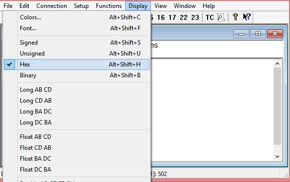Open the Functions menu
This screenshot has height=182, width=290.
click(109, 6)
